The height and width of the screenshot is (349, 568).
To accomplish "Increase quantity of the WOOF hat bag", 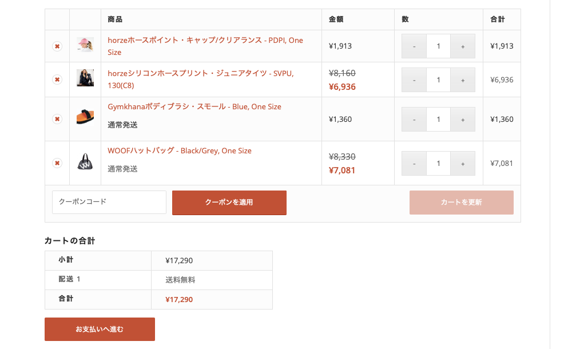I will pyautogui.click(x=463, y=164).
